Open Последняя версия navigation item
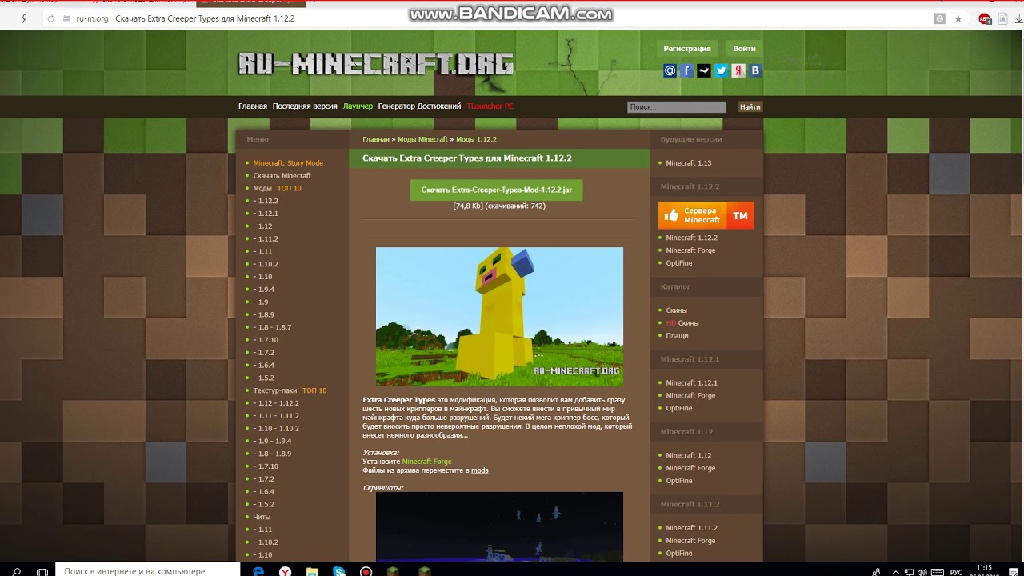Image resolution: width=1024 pixels, height=576 pixels. coord(305,106)
